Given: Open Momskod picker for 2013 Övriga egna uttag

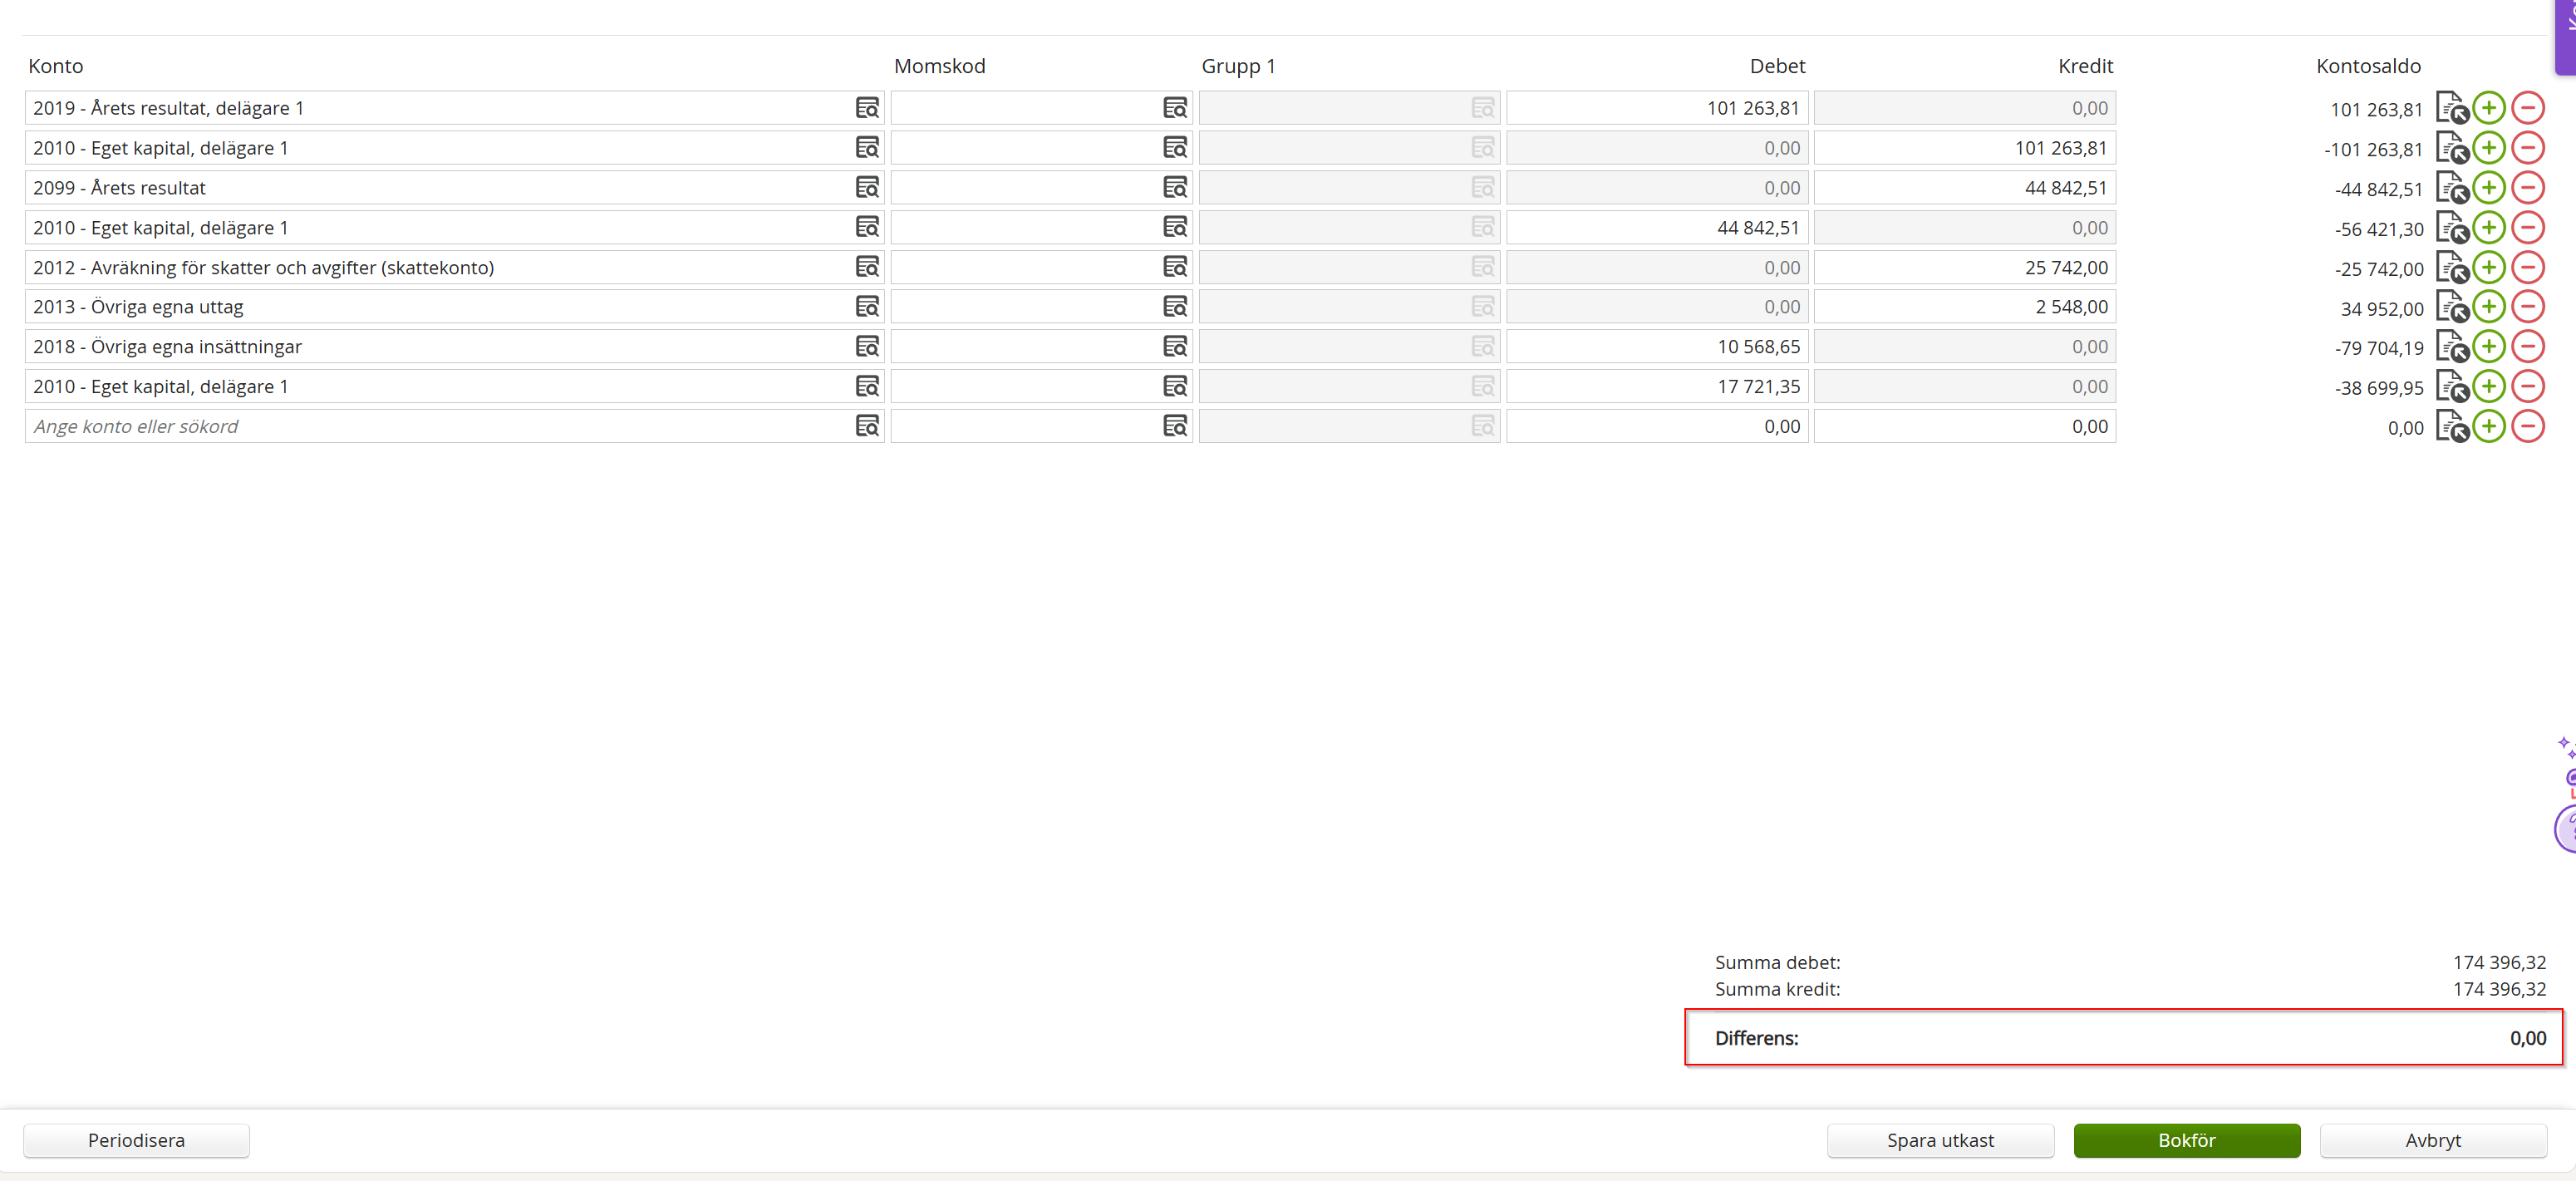Looking at the screenshot, I should click(1174, 307).
